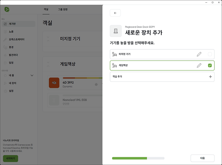Collapse the 미지정 기기 section

(x=48, y=39)
